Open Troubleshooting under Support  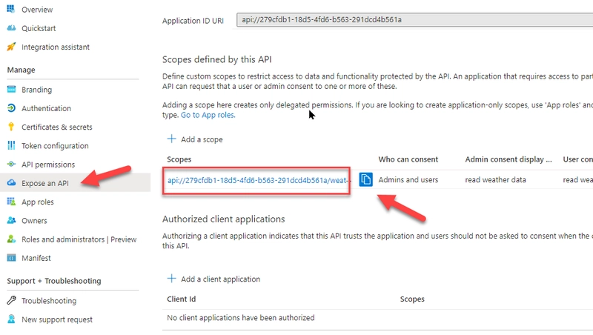49,301
